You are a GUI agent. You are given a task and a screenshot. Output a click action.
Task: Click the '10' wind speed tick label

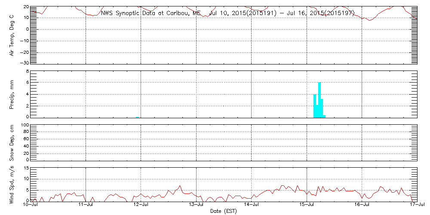[x=26, y=179]
